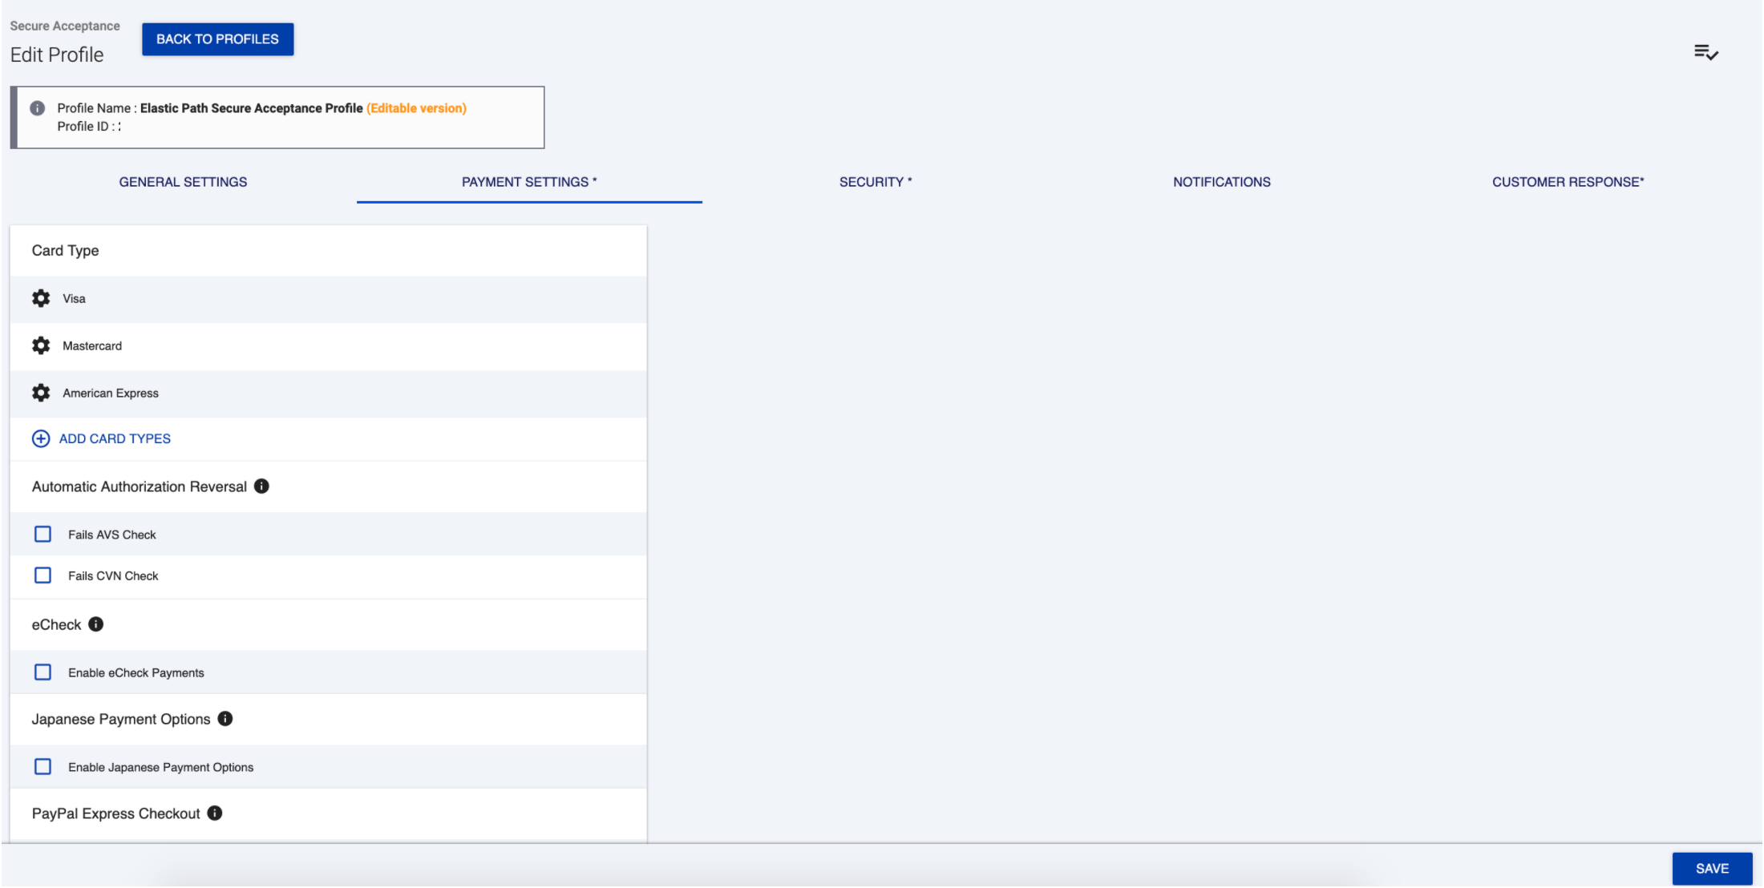1764x888 pixels.
Task: Show info for Automatic Authorization Reversal
Action: click(261, 486)
